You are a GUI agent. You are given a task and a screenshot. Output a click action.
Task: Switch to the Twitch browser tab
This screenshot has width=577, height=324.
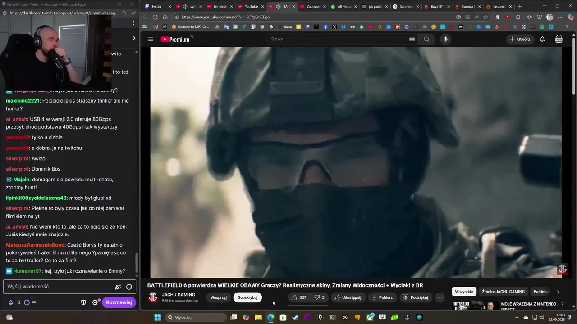158,6
